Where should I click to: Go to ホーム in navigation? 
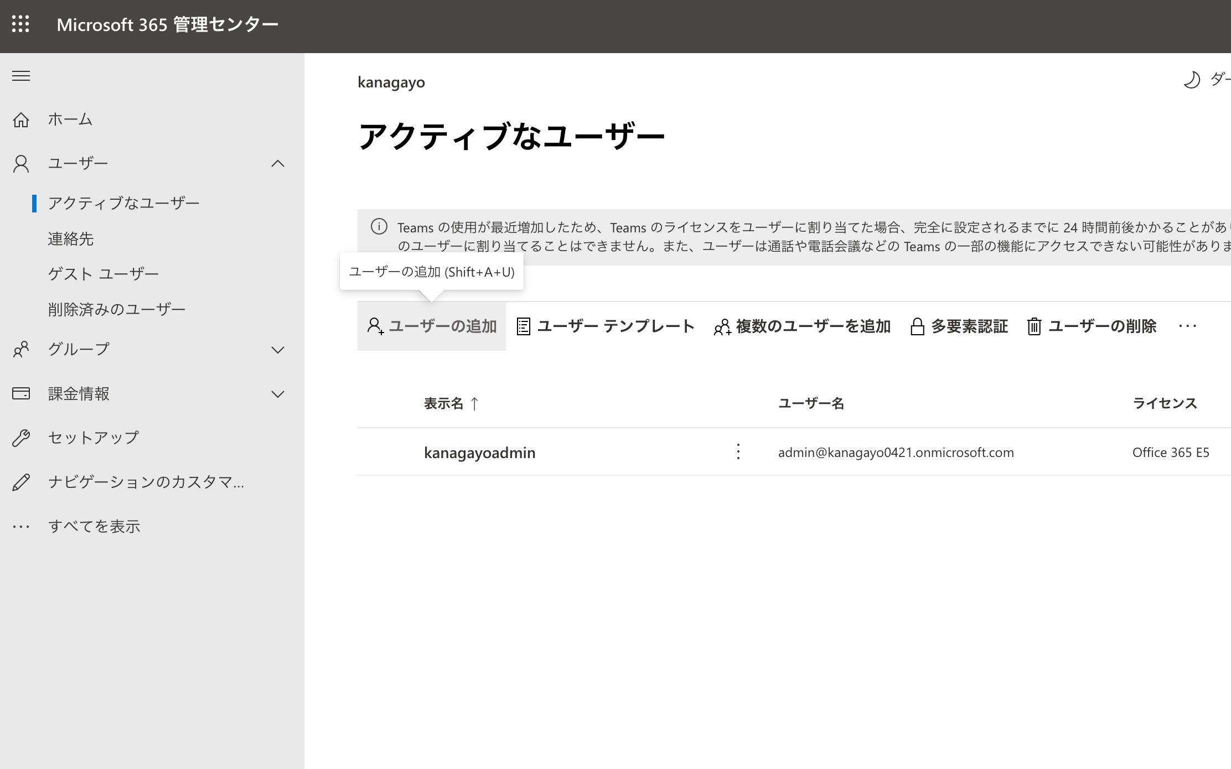(70, 119)
